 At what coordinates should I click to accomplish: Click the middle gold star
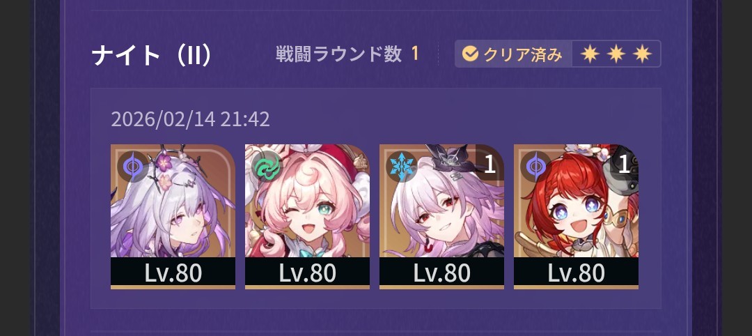[x=616, y=54]
